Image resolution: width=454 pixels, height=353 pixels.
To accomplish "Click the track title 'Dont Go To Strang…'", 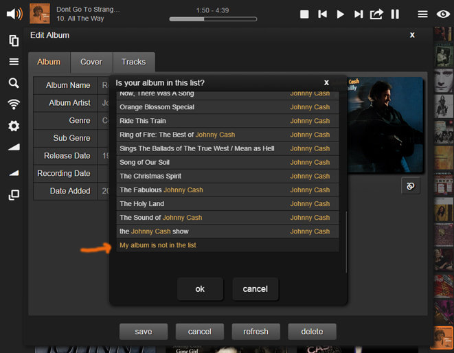I will 88,9.
